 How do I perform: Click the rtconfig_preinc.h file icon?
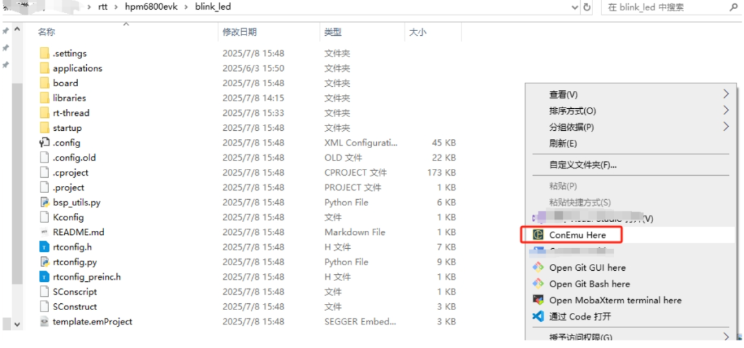click(x=44, y=277)
